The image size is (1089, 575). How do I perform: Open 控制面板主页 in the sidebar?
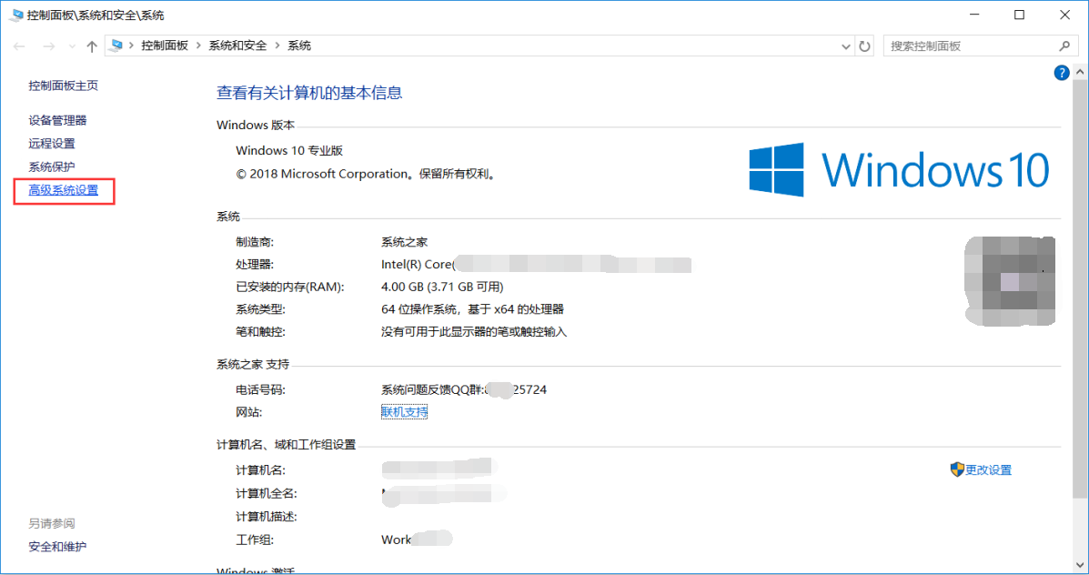[63, 86]
